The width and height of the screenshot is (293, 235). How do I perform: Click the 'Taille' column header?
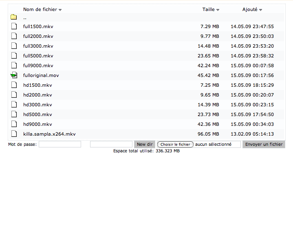click(x=208, y=9)
